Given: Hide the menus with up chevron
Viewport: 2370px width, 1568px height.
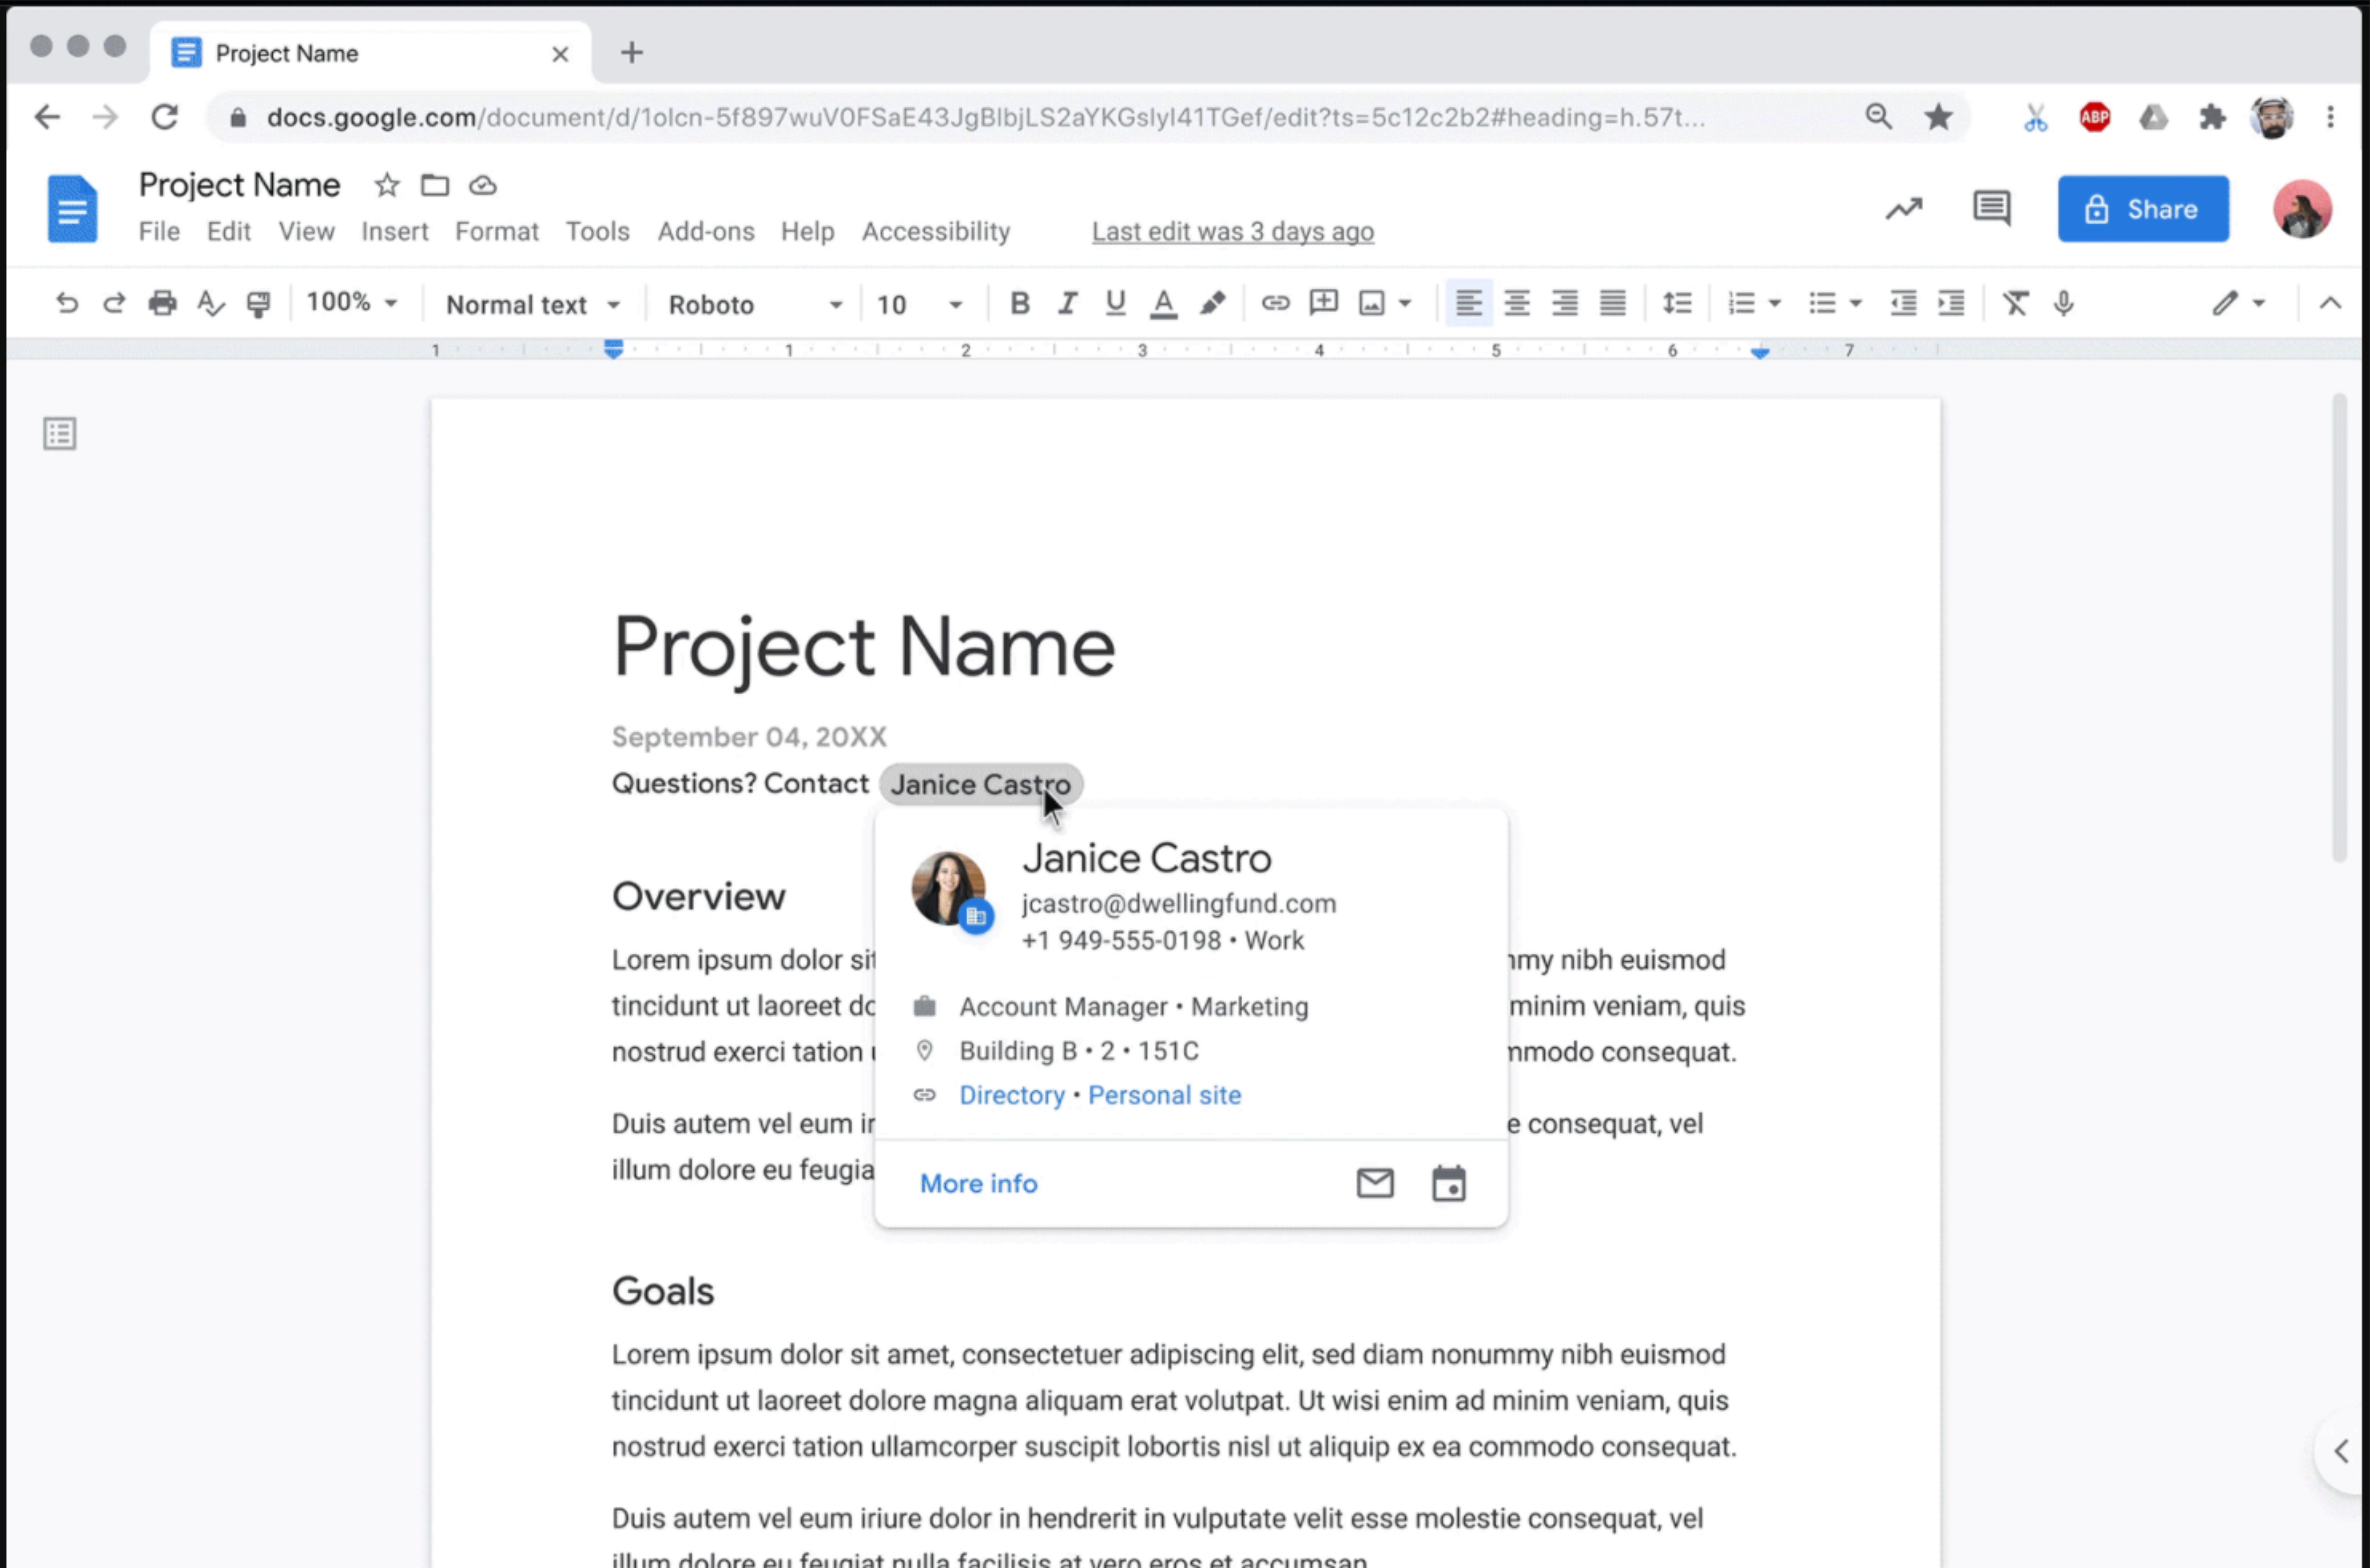Looking at the screenshot, I should pyautogui.click(x=2330, y=303).
